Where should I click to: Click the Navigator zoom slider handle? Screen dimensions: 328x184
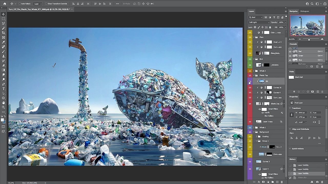(x=309, y=39)
